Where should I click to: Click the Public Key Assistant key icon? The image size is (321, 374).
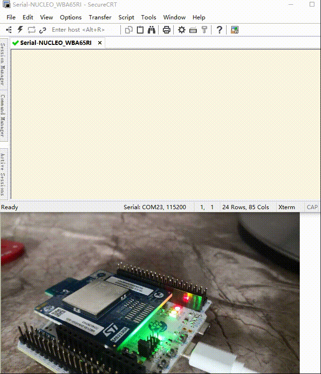(204, 30)
